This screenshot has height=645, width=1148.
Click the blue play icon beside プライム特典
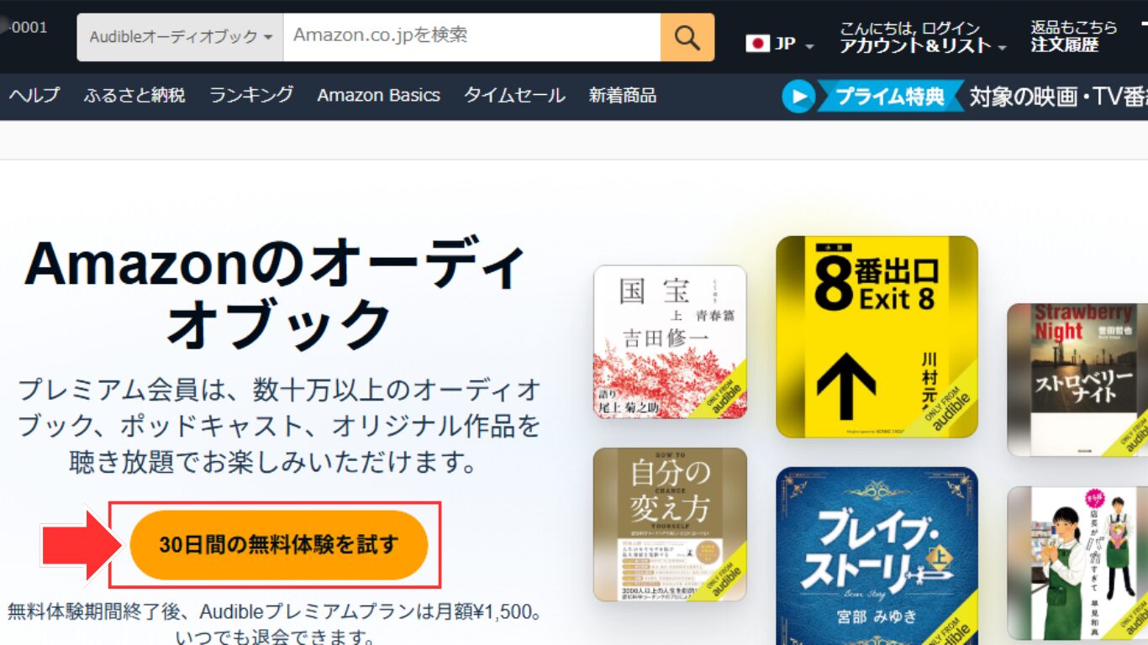click(x=798, y=97)
